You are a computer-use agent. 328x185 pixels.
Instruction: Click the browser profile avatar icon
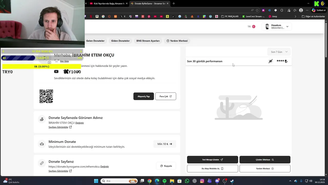(301, 10)
